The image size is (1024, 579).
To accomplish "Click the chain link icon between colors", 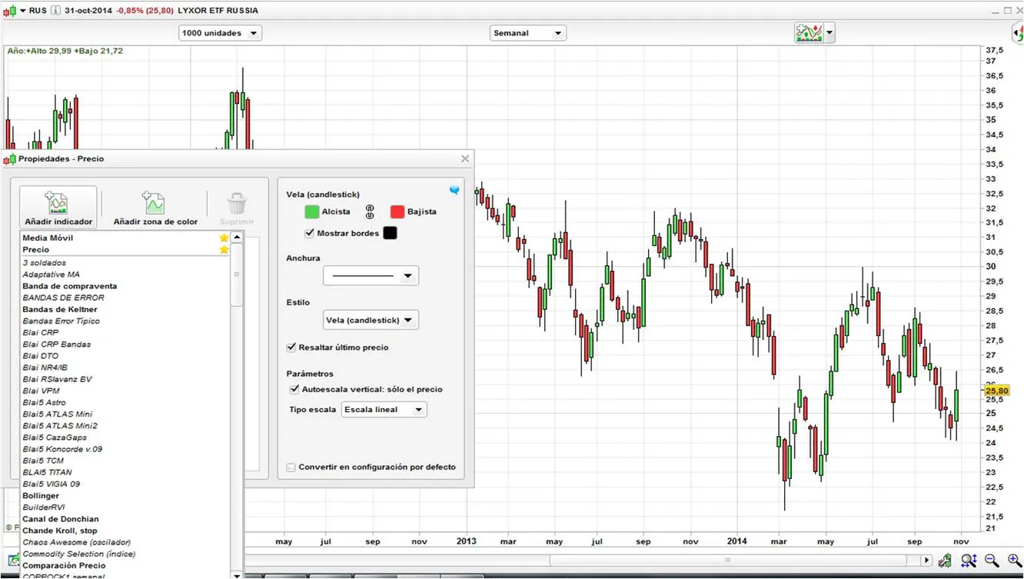I will (x=370, y=211).
